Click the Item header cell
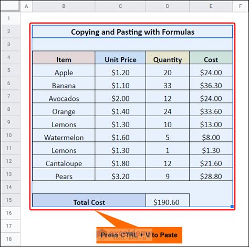249x247 pixels. coord(64,57)
